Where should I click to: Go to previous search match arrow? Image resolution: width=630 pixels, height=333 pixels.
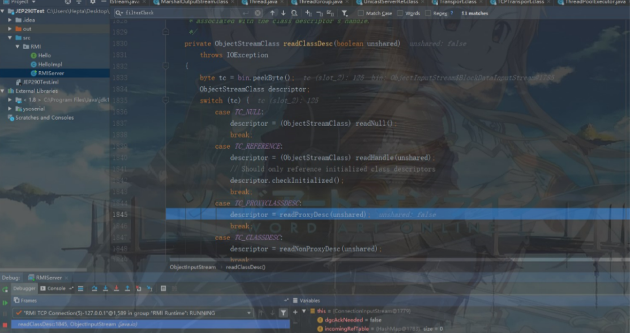point(272,13)
